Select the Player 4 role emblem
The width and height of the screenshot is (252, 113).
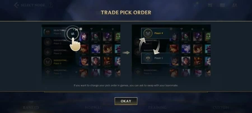tap(148, 33)
